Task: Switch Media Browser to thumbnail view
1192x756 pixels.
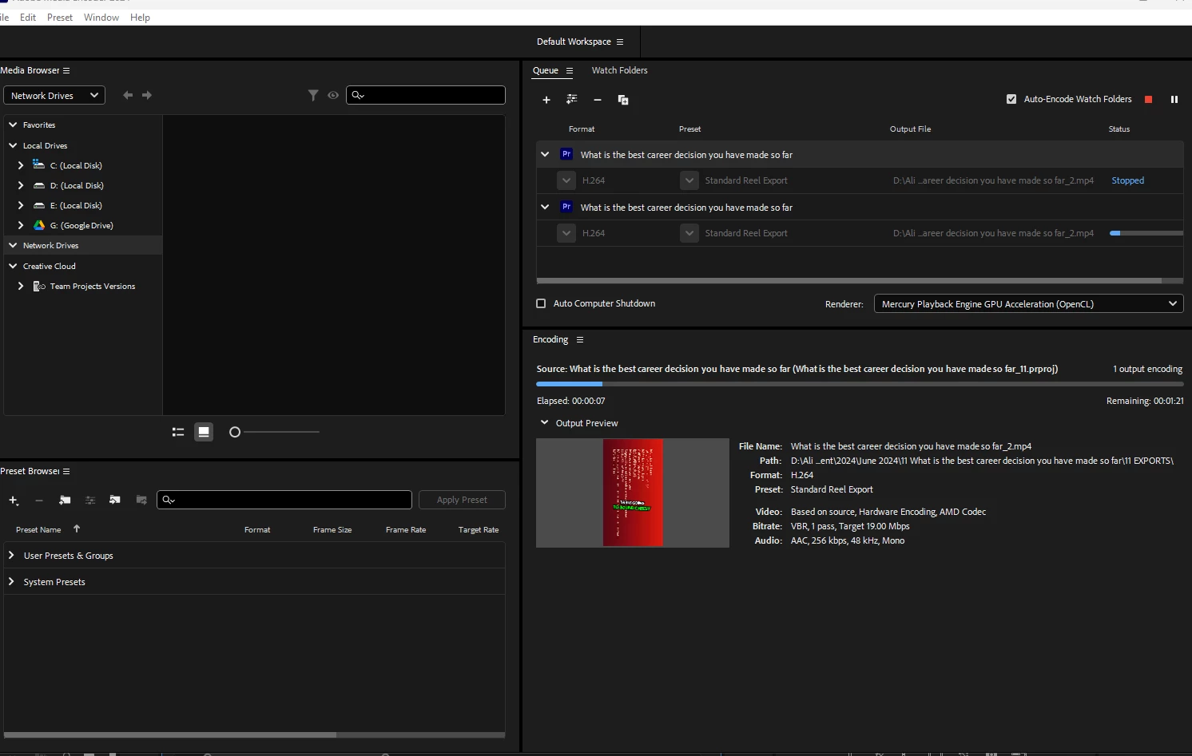Action: pos(204,432)
